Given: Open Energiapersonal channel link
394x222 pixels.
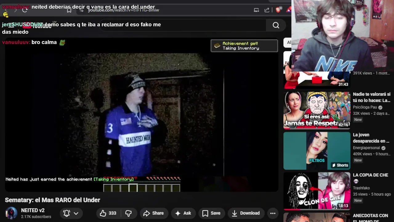Looking at the screenshot, I should 366,148.
